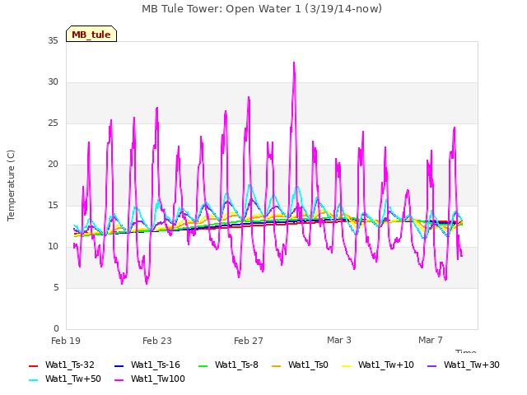Click the yellow Wat1_Tw+10 legend swatch

coord(346,365)
